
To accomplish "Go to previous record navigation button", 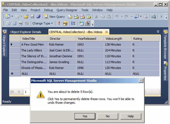I will pyautogui.click(x=19, y=92).
